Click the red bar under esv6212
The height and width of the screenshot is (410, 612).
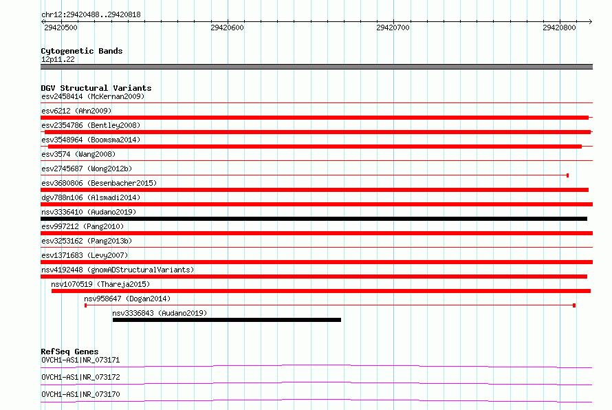[x=314, y=118]
